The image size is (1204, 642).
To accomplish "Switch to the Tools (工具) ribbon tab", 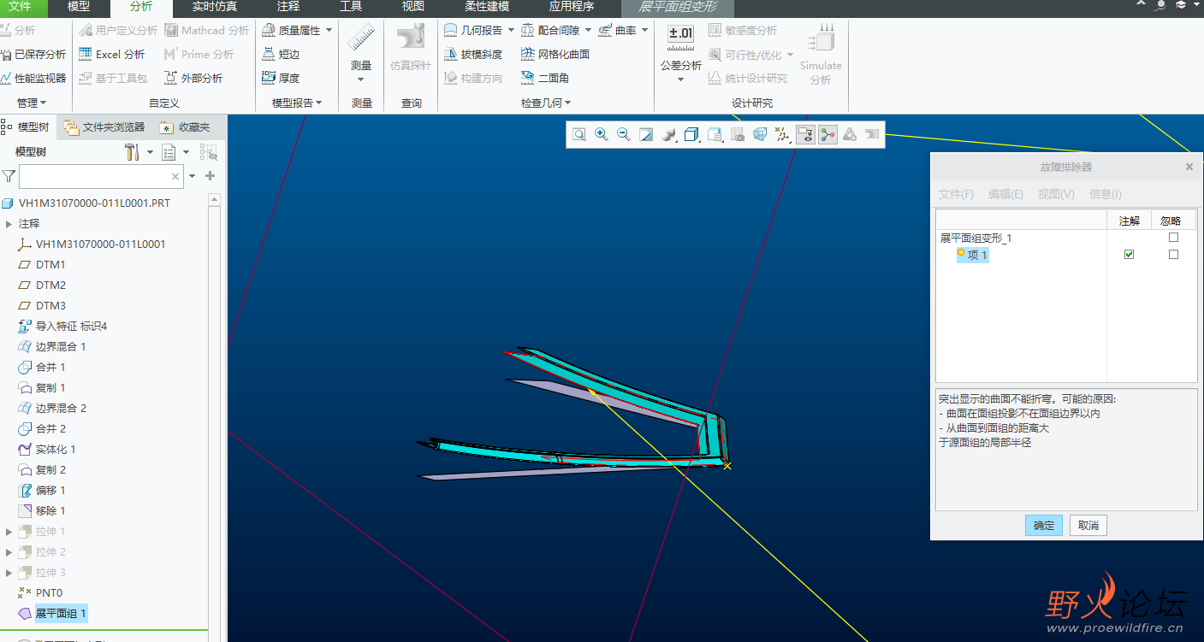I will 351,7.
